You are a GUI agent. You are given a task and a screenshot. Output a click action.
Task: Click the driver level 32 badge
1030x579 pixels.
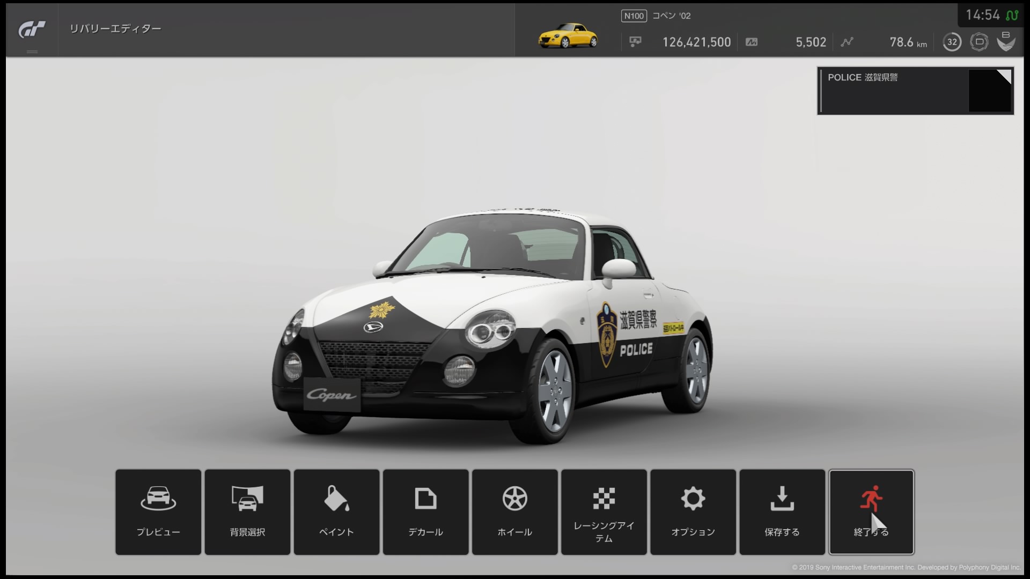coord(952,42)
